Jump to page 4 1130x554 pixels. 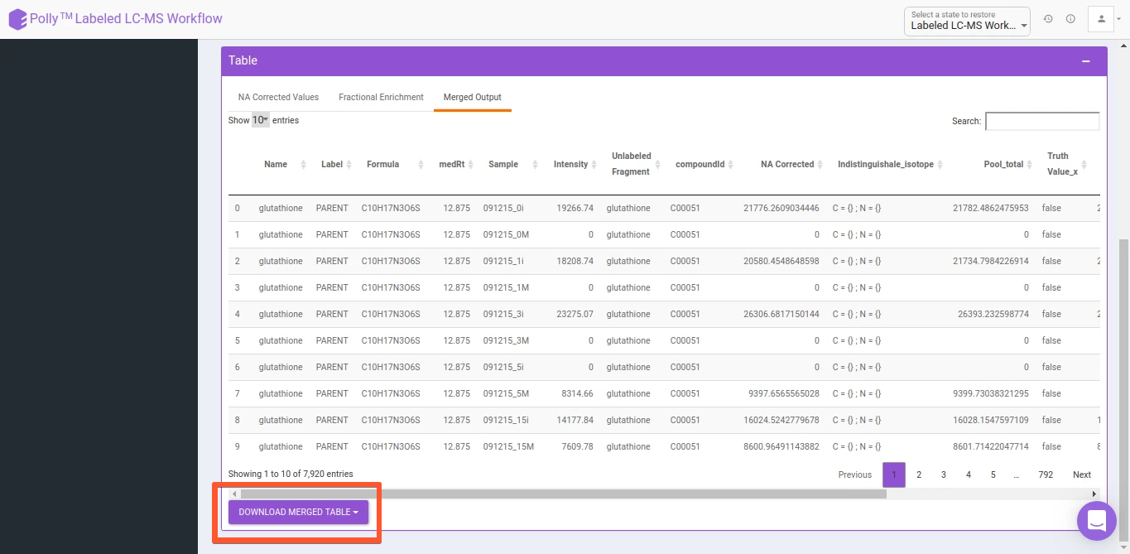(x=969, y=475)
